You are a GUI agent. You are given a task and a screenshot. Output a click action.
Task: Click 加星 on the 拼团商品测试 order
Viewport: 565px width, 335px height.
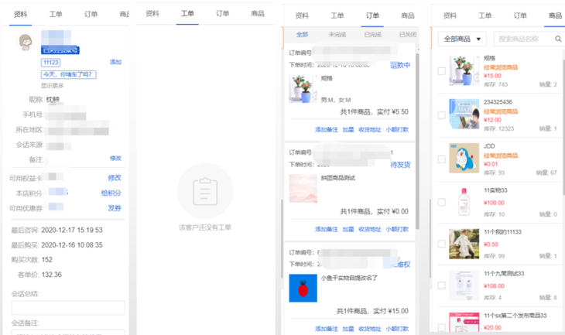click(348, 230)
